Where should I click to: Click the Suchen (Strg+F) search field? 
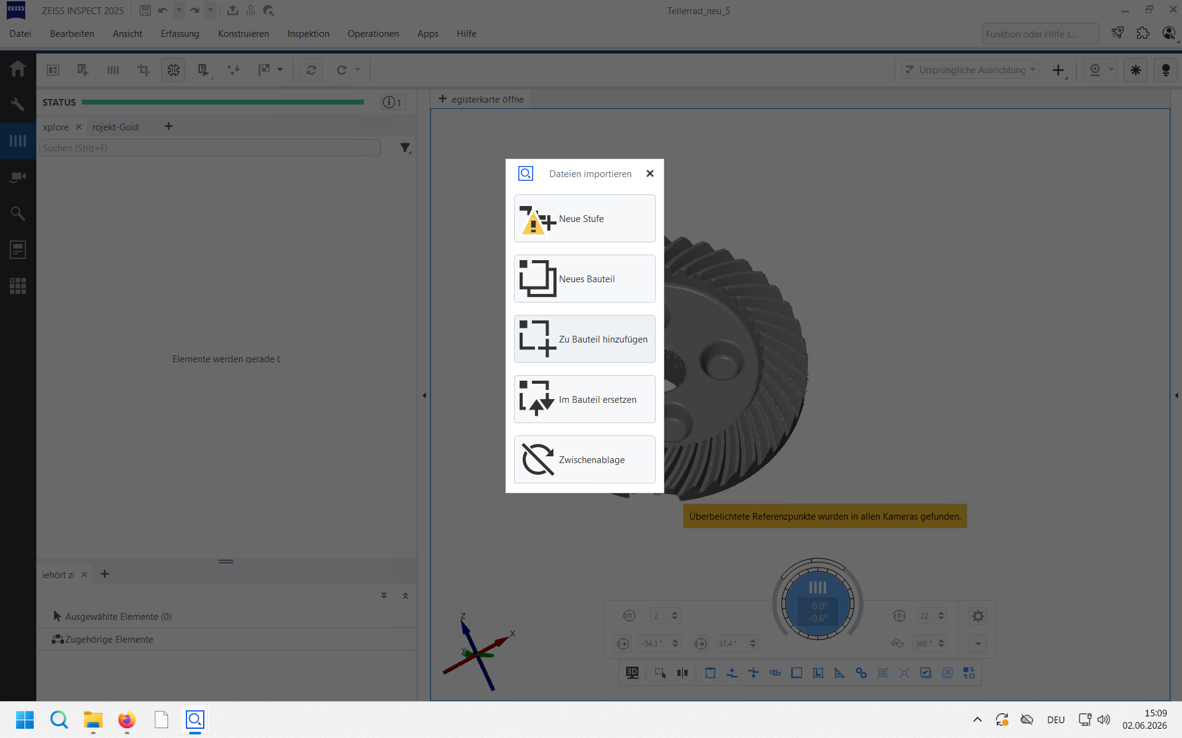210,148
